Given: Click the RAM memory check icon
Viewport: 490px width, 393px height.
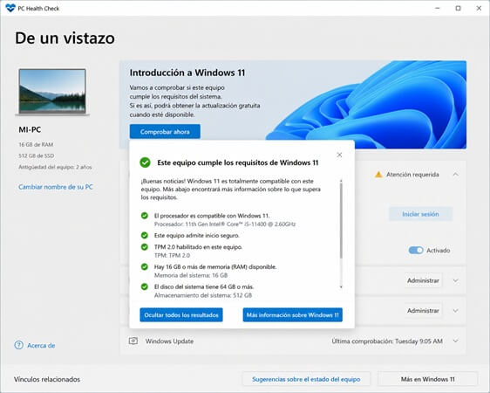Looking at the screenshot, I should (145, 267).
